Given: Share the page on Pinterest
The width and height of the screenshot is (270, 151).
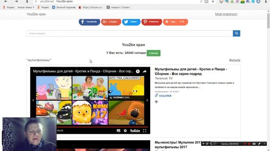Looking at the screenshot, I should tap(152, 22).
